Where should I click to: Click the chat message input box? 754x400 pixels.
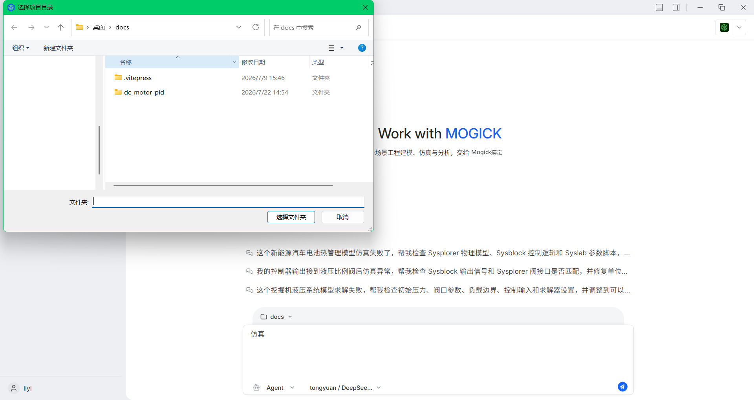[438, 353]
